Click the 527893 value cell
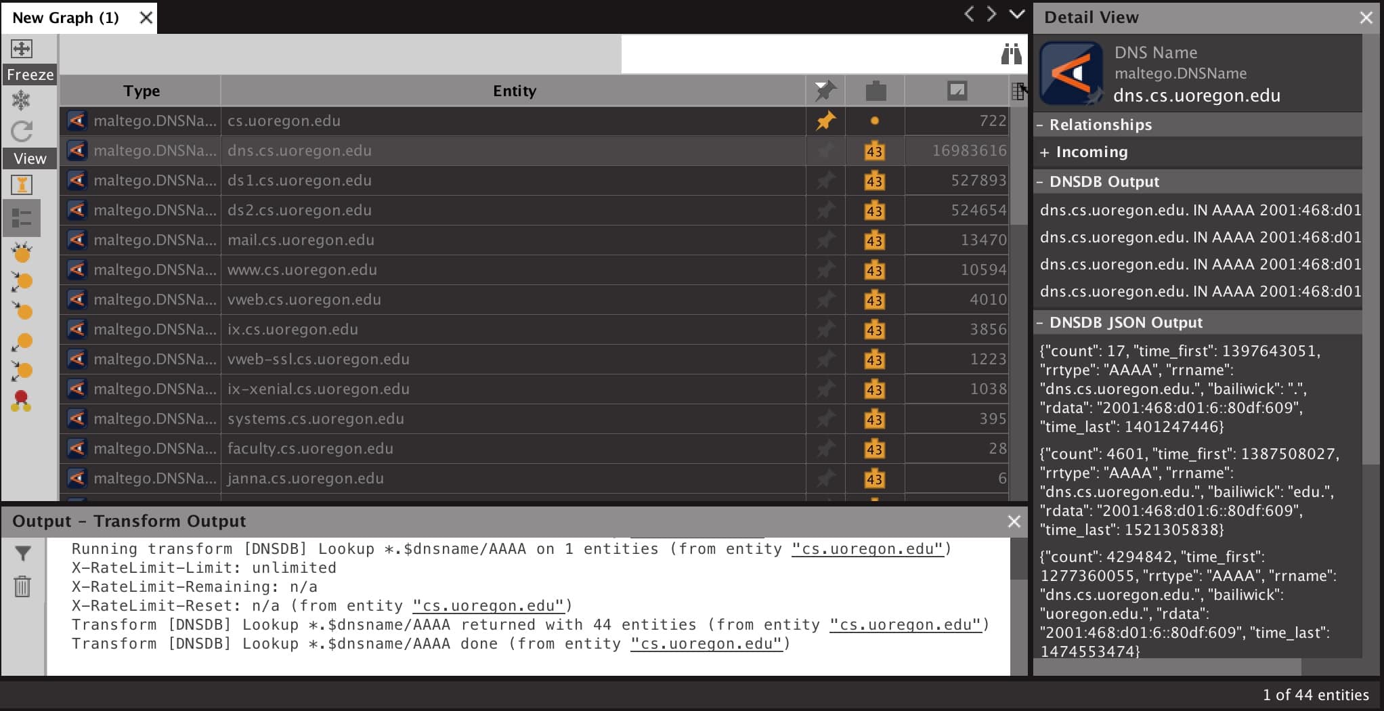Screen dimensions: 1384x711 pyautogui.click(x=957, y=180)
